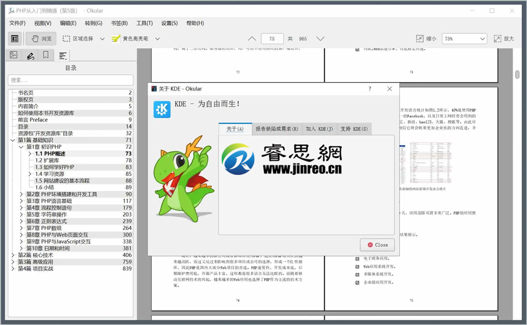Image resolution: width=527 pixels, height=325 pixels.
Task: Click the zoom in (放大) button
Action: point(503,38)
